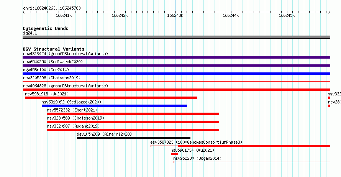Viewport: 341px width, 177px height.
Task: Select the nsv5981918 red variant bar
Action: click(x=111, y=98)
